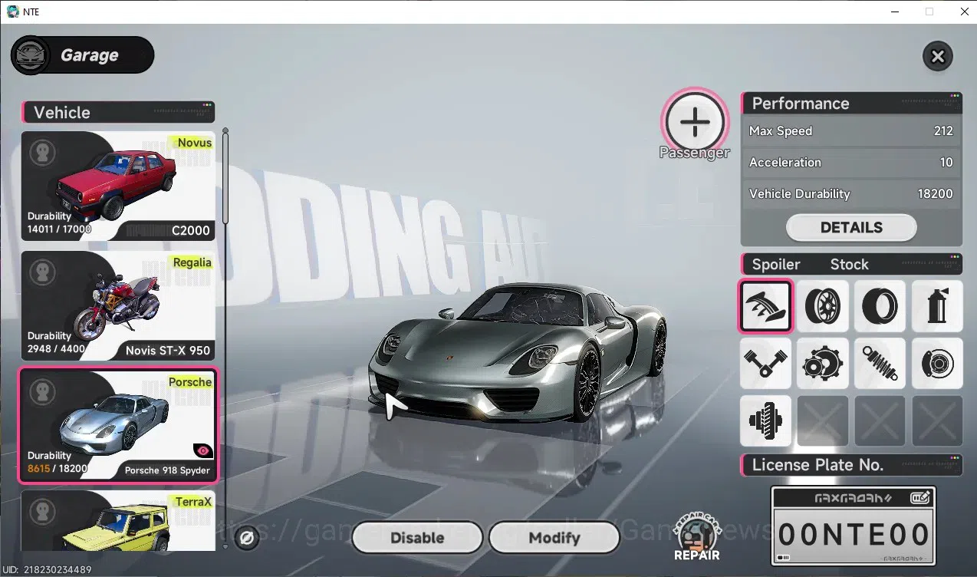Select the Spoiler modification icon
The width and height of the screenshot is (977, 577).
click(x=765, y=305)
